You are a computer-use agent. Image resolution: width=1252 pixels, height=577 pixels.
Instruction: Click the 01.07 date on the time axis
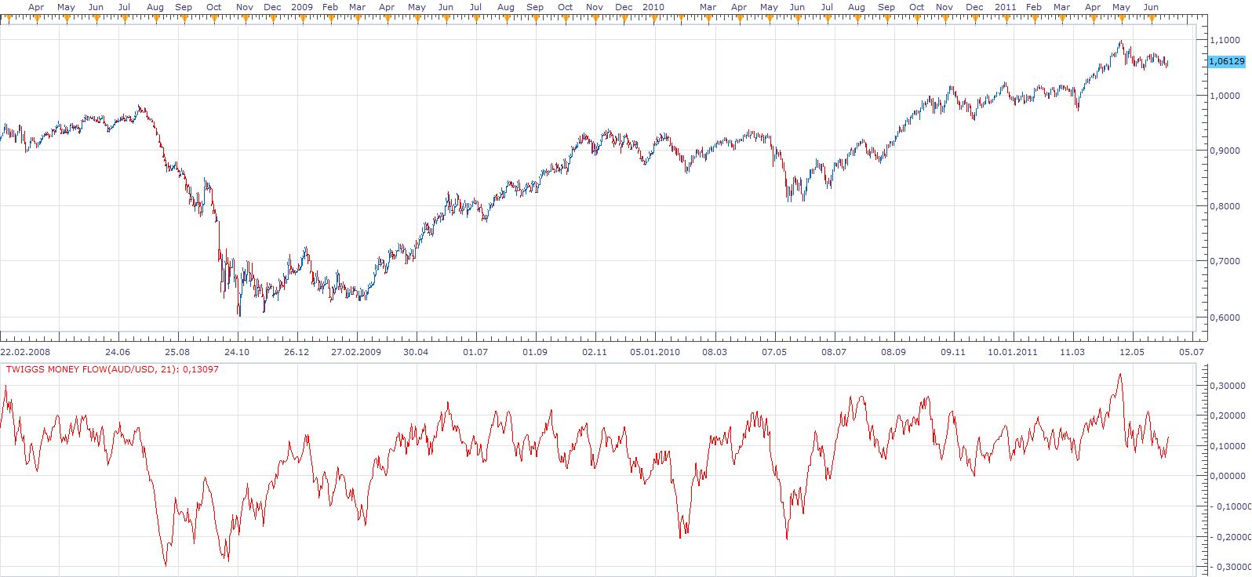475,352
